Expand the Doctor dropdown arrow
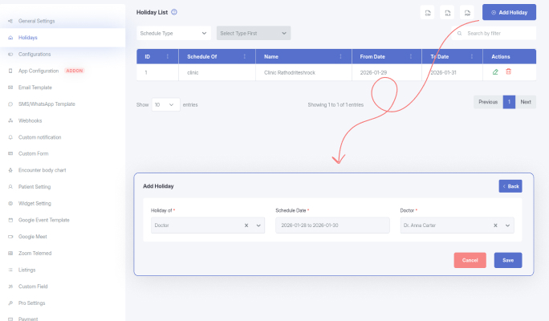 507,226
